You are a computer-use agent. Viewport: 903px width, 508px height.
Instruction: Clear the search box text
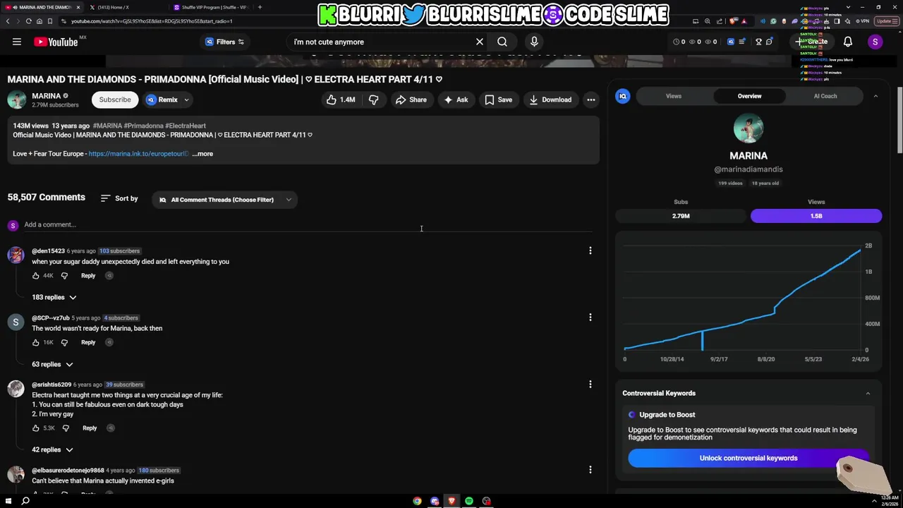pyautogui.click(x=480, y=42)
